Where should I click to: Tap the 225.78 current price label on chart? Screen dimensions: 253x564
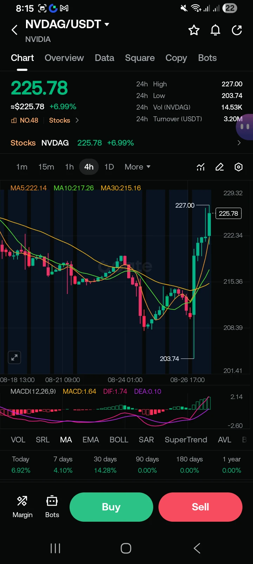pyautogui.click(x=228, y=213)
